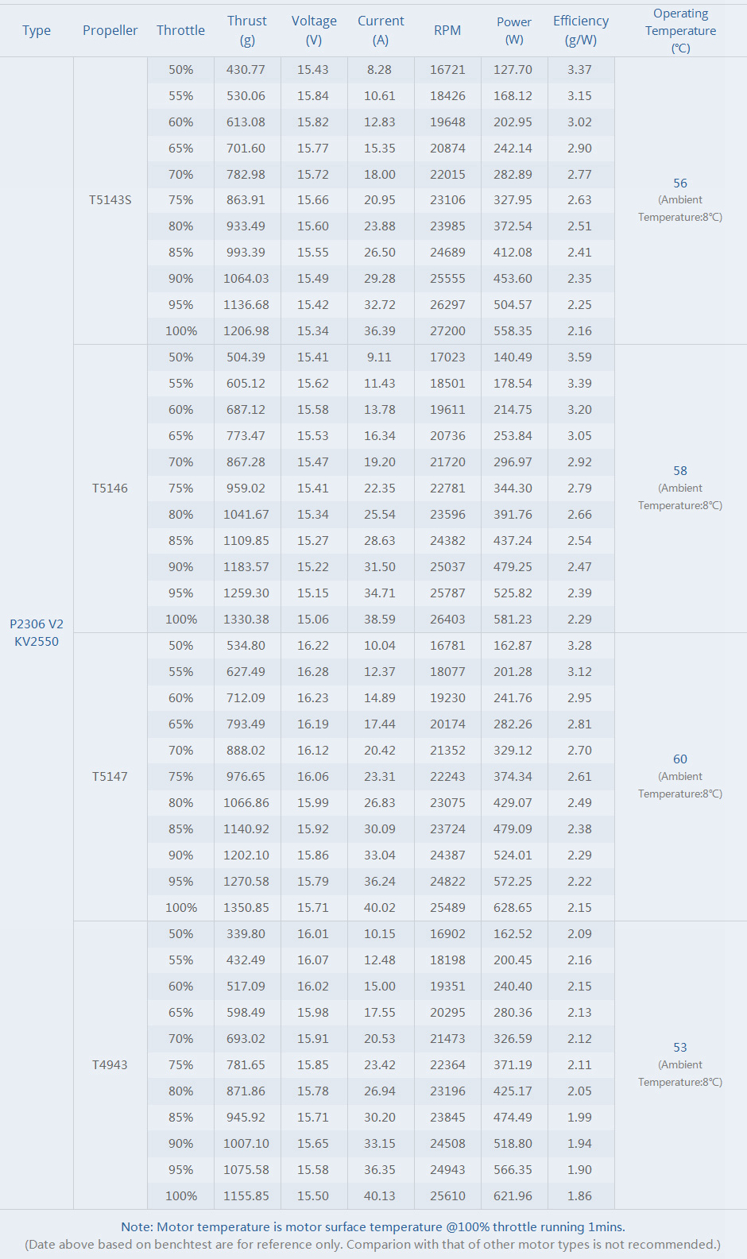
Task: Select the 1330.38 thrust cell
Action: [246, 620]
